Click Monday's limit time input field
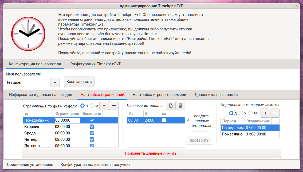The width and height of the screenshot is (303, 172). [x=67, y=120]
